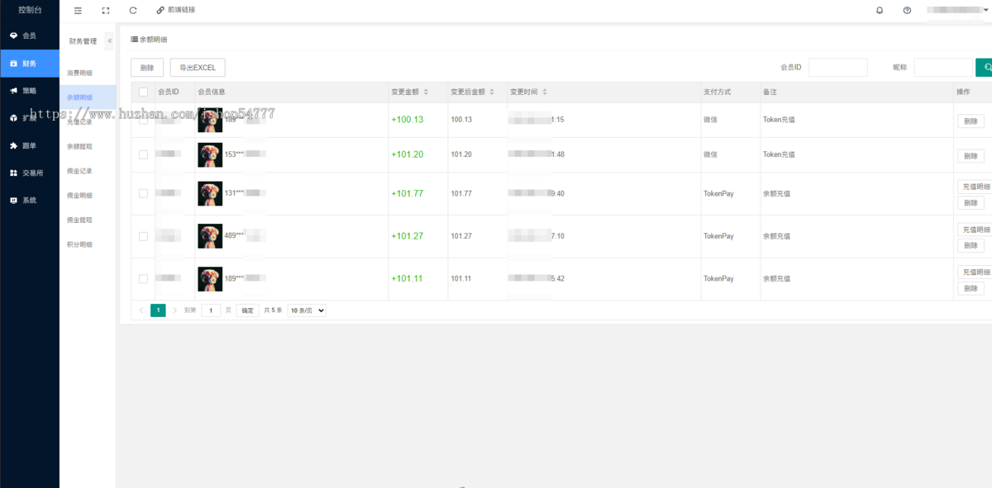
Task: Check the row with amount +101.11
Action: [x=144, y=278]
